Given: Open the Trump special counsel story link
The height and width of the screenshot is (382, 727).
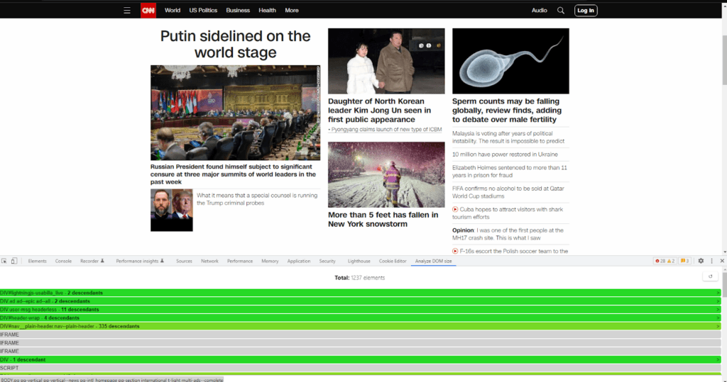Looking at the screenshot, I should (x=257, y=199).
